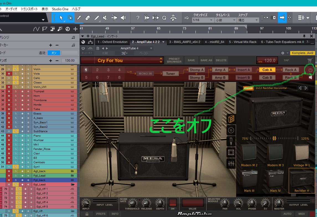Viewport: 317px width, 217px height.
Task: Click the question mark help icon
Action: [x=138, y=18]
